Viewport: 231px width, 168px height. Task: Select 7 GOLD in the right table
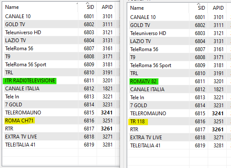tap(139, 106)
